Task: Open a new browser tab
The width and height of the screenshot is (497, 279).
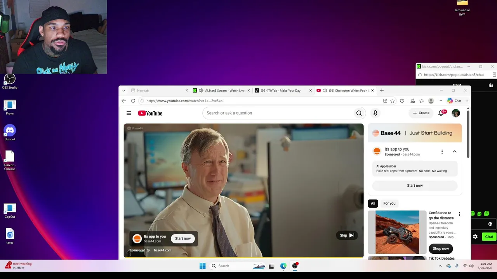Action: point(382,91)
